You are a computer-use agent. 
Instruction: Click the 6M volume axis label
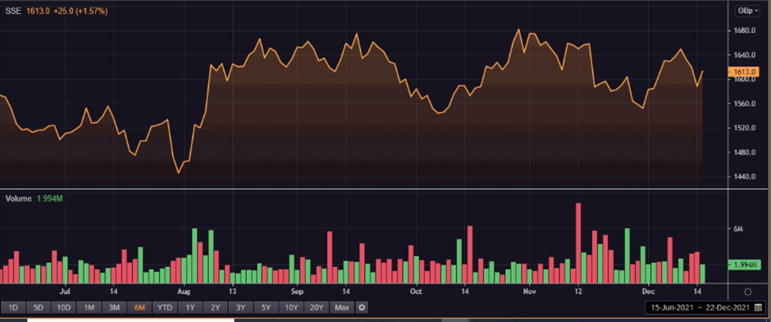point(739,229)
